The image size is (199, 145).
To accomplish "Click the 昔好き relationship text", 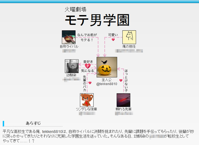I will 88,62.
